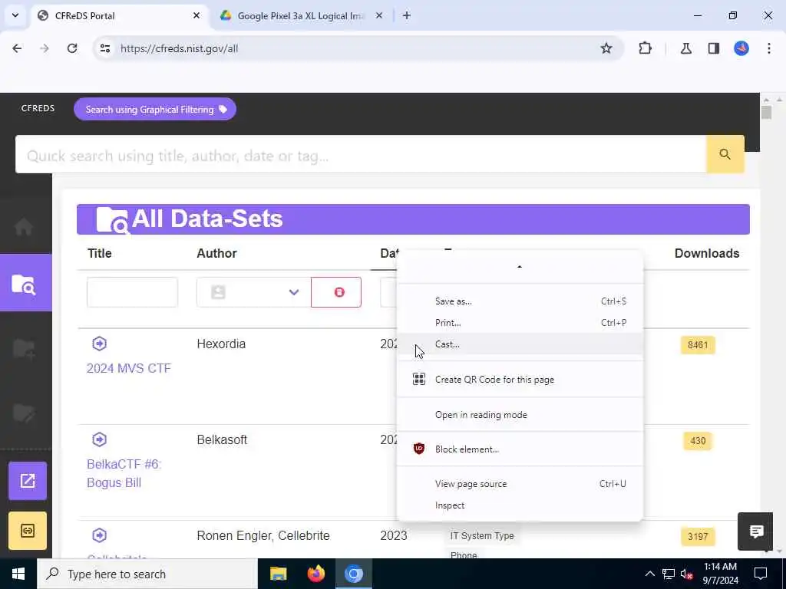The image size is (786, 589).
Task: Open arrow icon for 2024 MVS CTF
Action: click(x=99, y=344)
